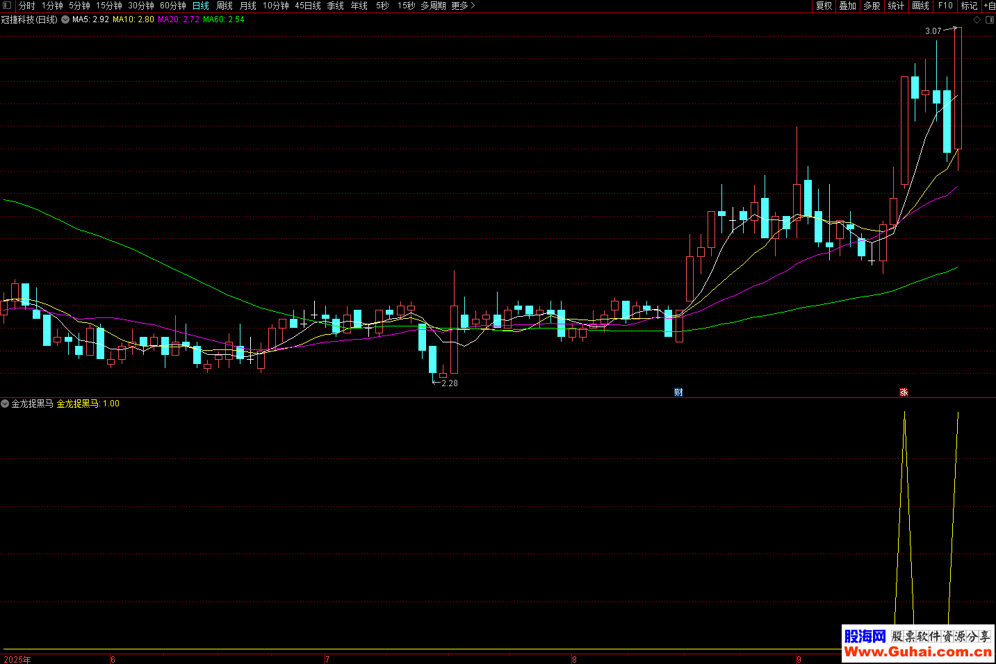
Task: Click the 标记 mark button
Action: (x=969, y=6)
